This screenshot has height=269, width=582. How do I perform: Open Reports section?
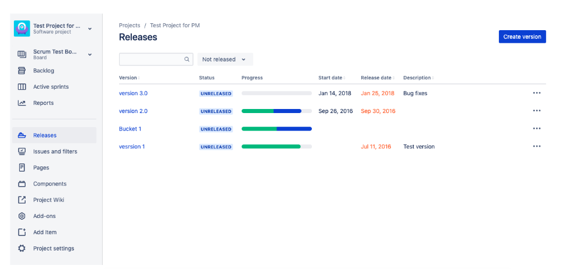(54, 103)
